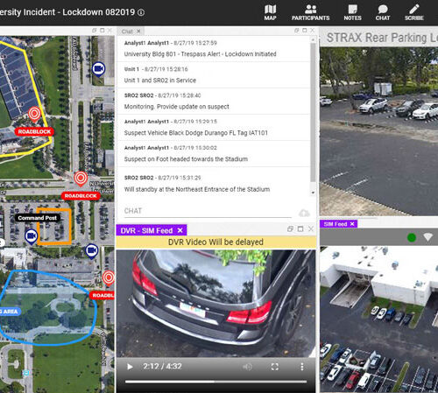Viewport: 438px width, 393px height.
Task: Open DVR video more options menu
Action: [302, 367]
